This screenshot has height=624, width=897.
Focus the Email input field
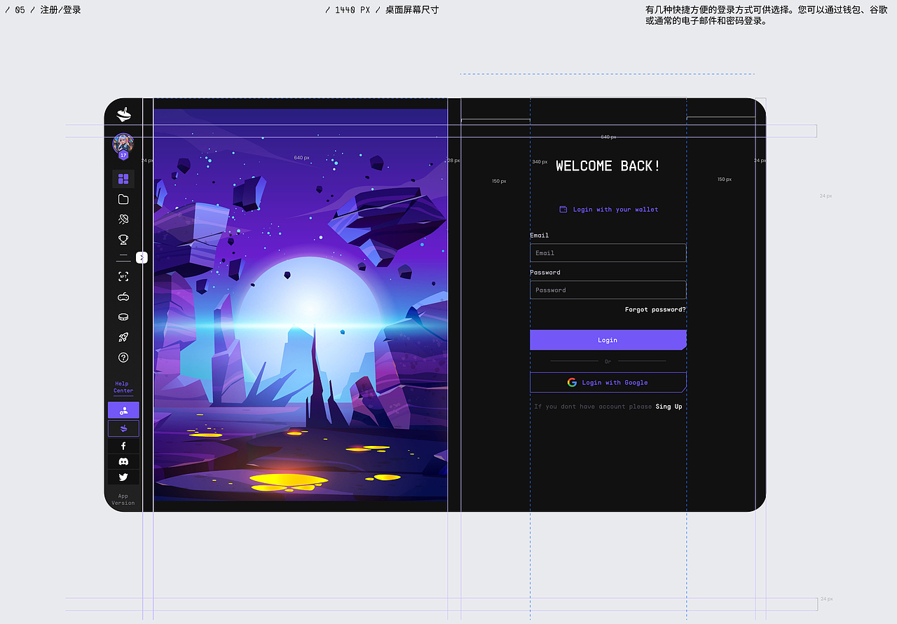point(608,253)
